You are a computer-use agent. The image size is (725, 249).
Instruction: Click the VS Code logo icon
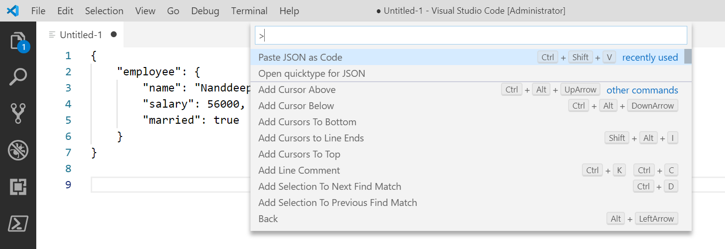(x=13, y=11)
